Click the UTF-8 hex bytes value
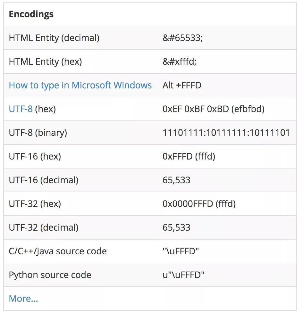The height and width of the screenshot is (312, 302). [214, 109]
